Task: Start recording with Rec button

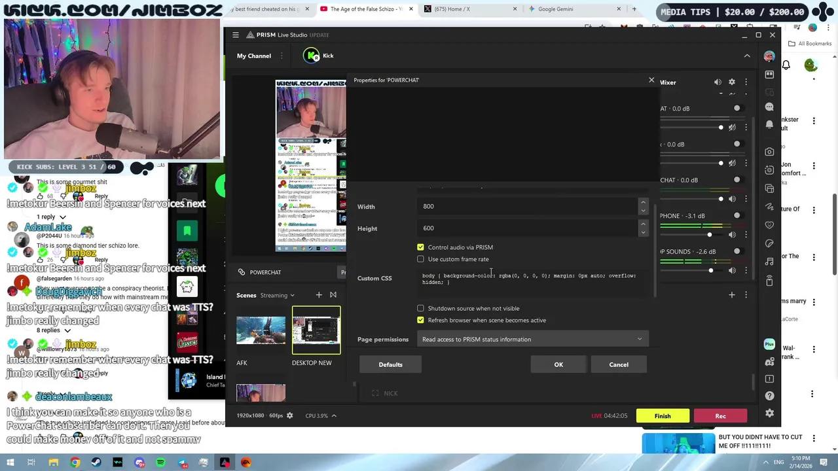Action: (720, 416)
